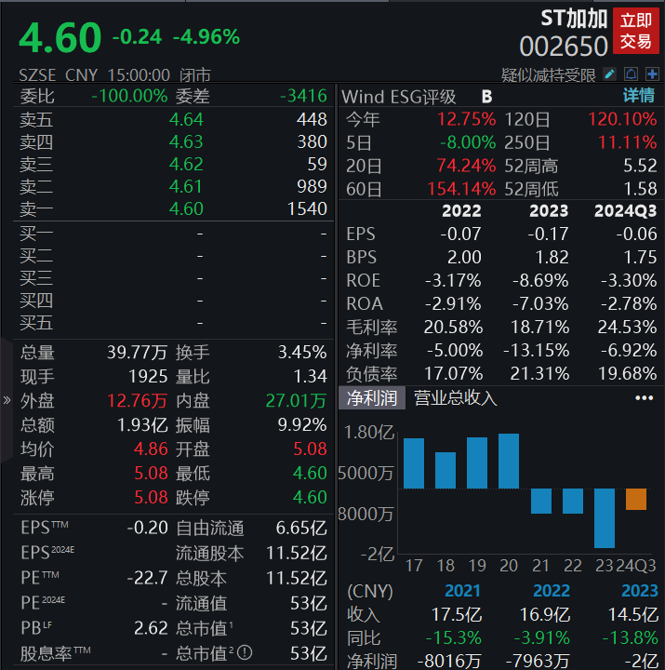Viewport: 665px width, 670px height.
Task: Click the red 立即交易 trade button
Action: 635,31
